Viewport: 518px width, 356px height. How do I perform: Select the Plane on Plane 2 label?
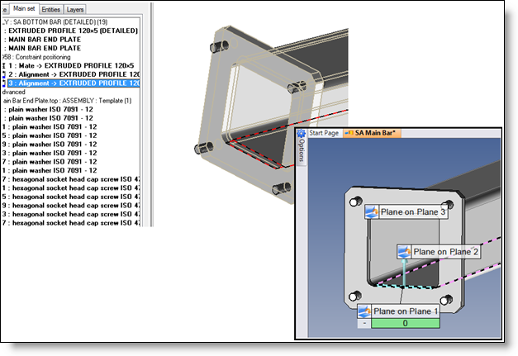click(x=445, y=252)
